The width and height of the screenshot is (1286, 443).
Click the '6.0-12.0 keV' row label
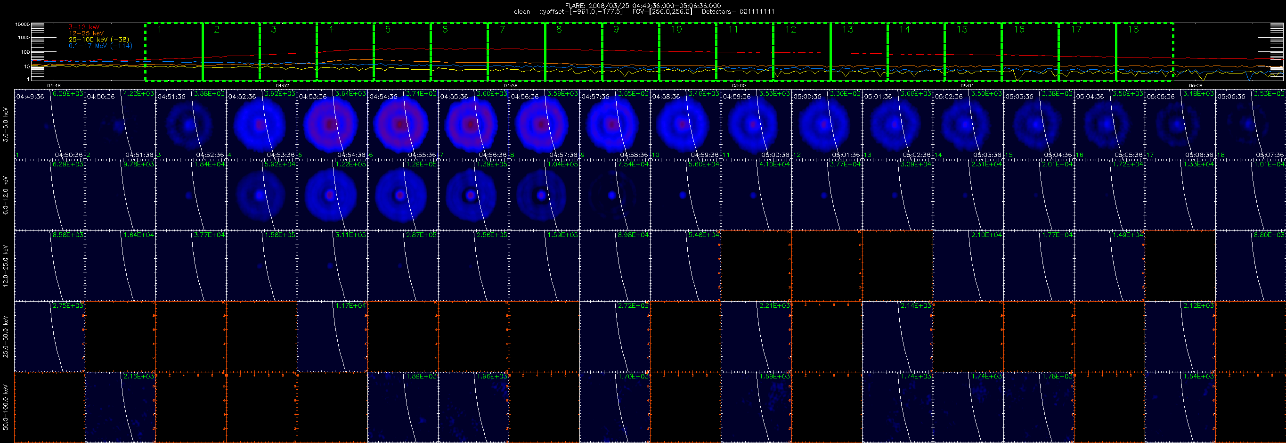[x=6, y=195]
